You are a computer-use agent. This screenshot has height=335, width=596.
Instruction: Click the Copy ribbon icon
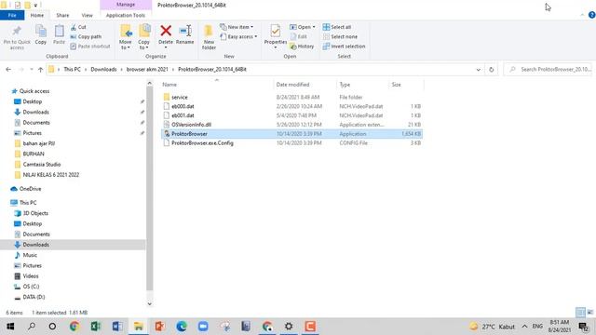[x=41, y=35]
